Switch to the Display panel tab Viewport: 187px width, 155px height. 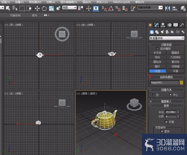pyautogui.click(x=176, y=25)
